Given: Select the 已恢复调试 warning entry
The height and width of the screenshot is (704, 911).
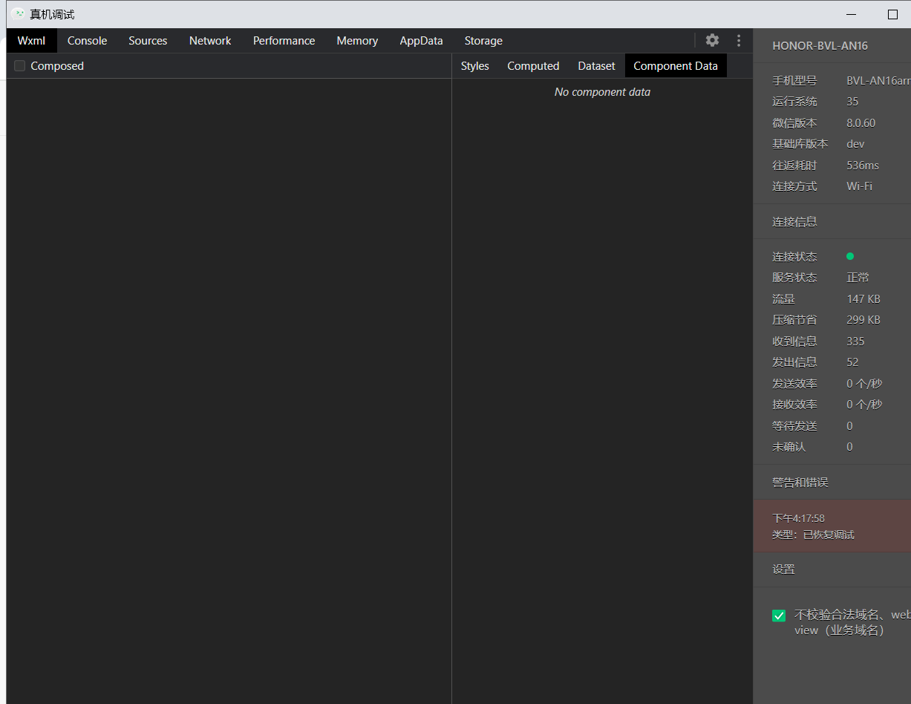Looking at the screenshot, I should pyautogui.click(x=832, y=526).
